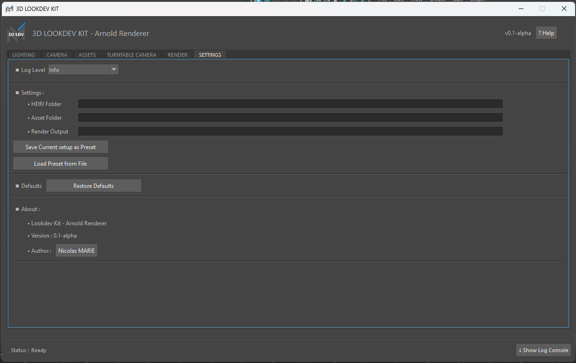Viewport: 576px width, 363px height.
Task: Open the ASSETS tab
Action: click(x=87, y=55)
